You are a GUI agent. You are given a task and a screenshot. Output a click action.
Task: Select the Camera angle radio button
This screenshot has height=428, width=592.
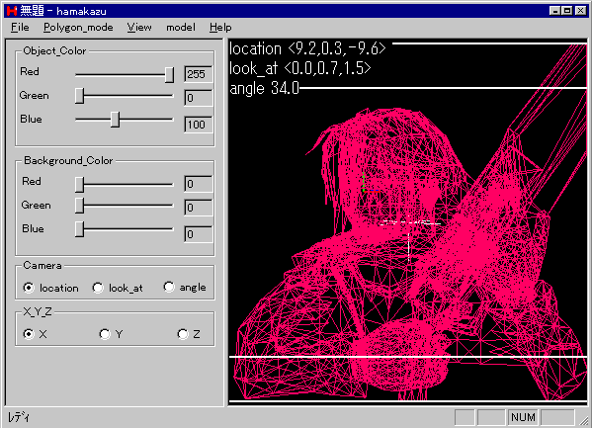(169, 287)
